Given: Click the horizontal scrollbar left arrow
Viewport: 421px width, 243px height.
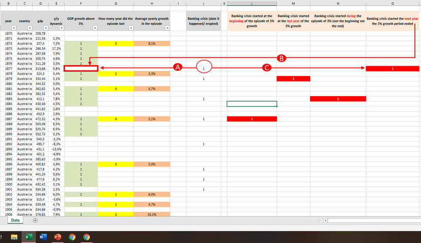Looking at the screenshot, I should pyautogui.click(x=325, y=220).
